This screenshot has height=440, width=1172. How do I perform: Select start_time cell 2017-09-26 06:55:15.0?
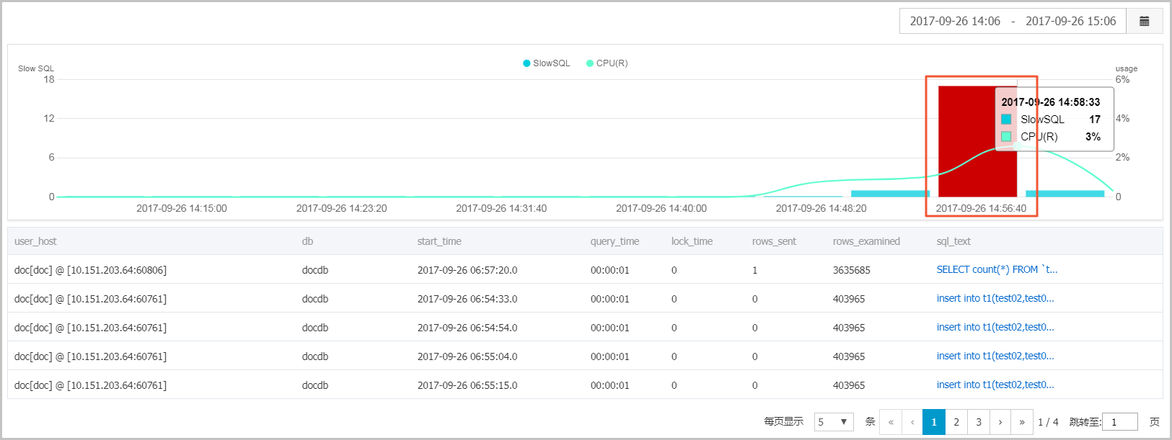467,385
